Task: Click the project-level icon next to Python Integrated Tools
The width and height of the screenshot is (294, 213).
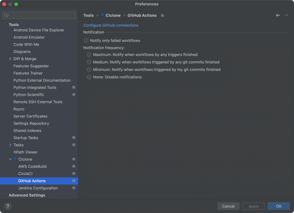Action: coord(74,87)
